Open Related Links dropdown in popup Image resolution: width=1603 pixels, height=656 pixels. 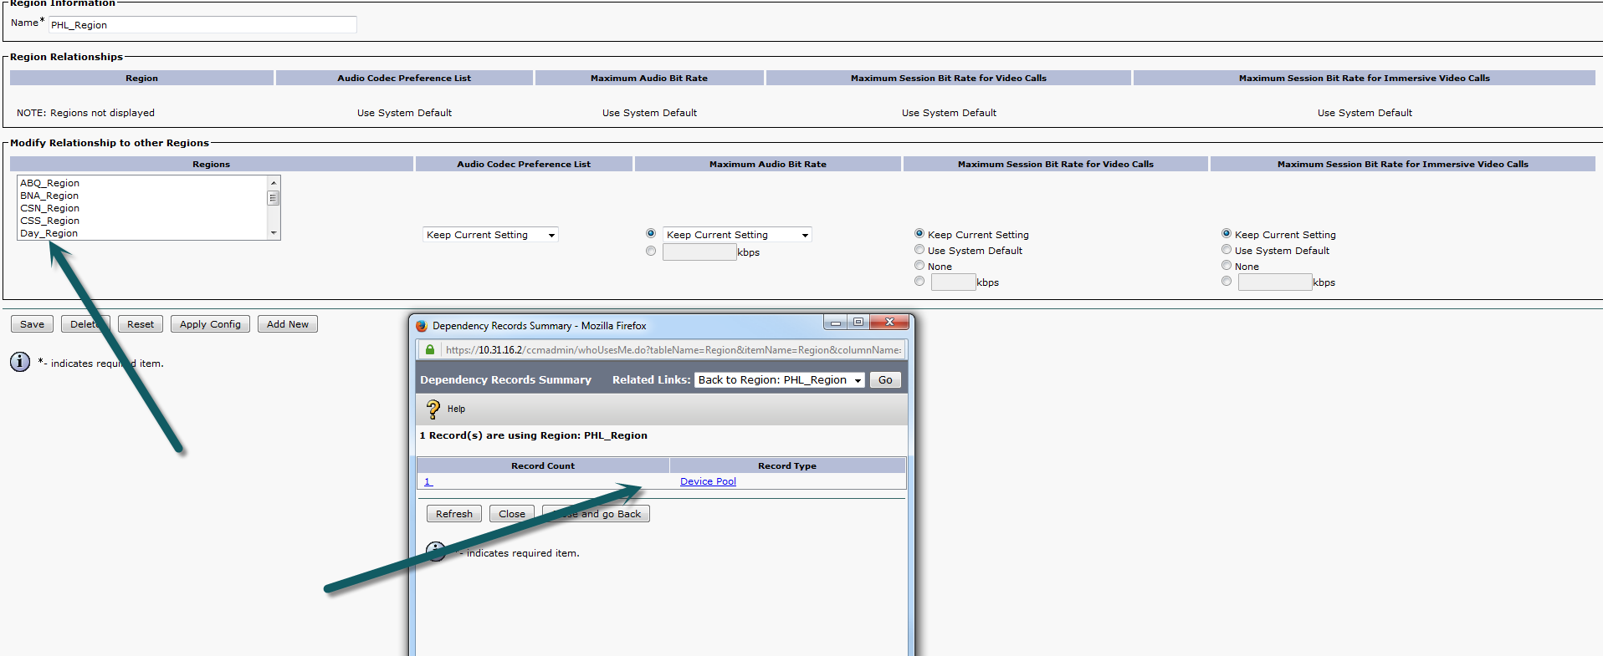[780, 380]
